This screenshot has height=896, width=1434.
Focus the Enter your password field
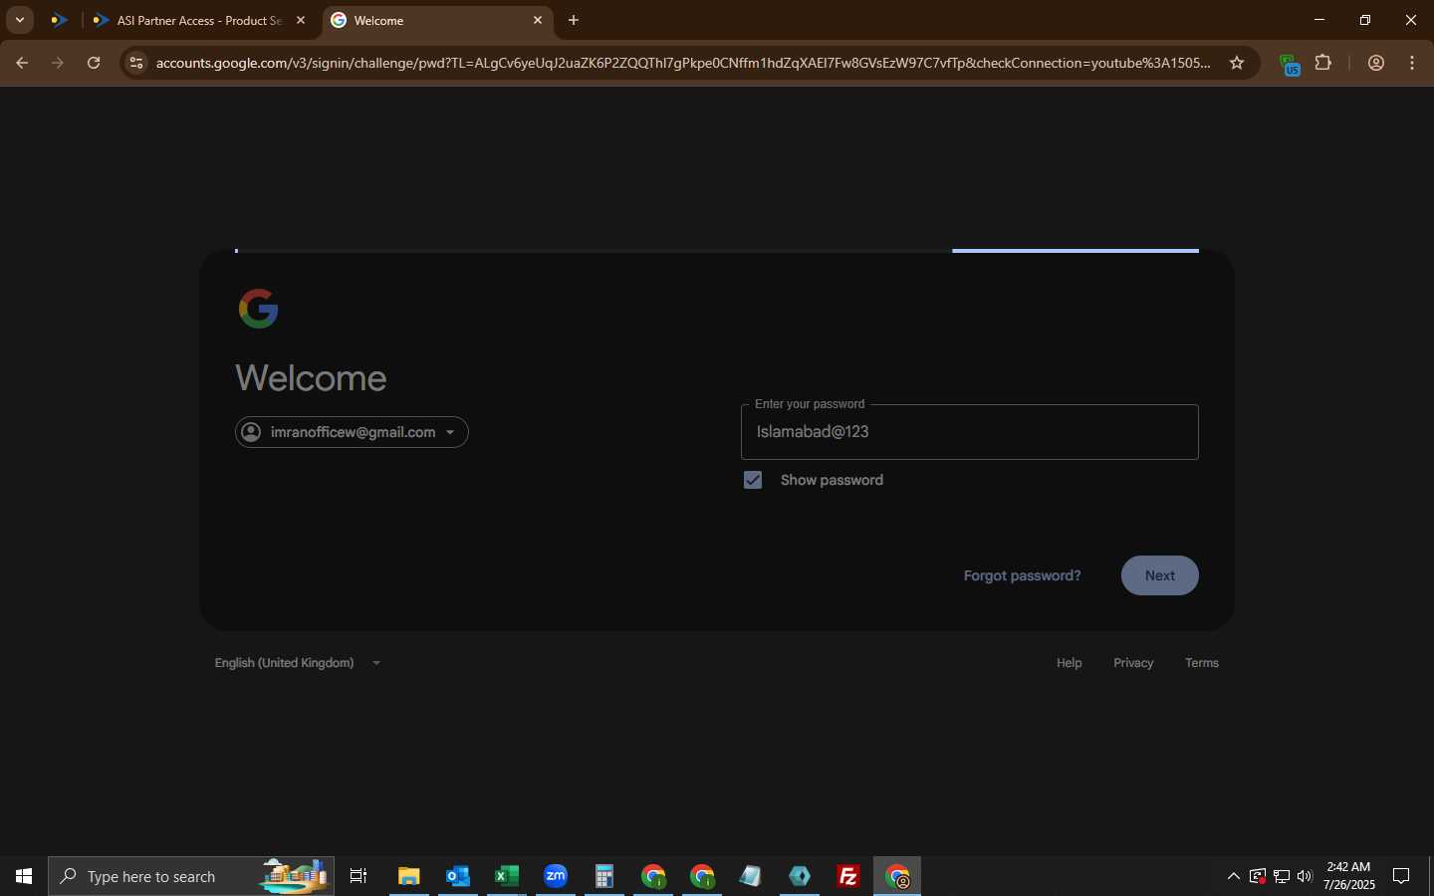pyautogui.click(x=969, y=432)
